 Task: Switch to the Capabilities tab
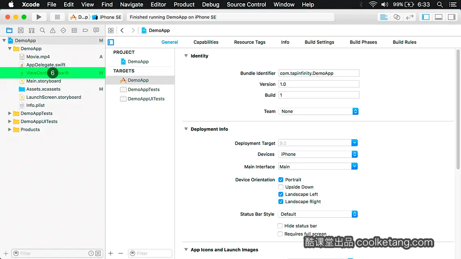[x=206, y=42]
